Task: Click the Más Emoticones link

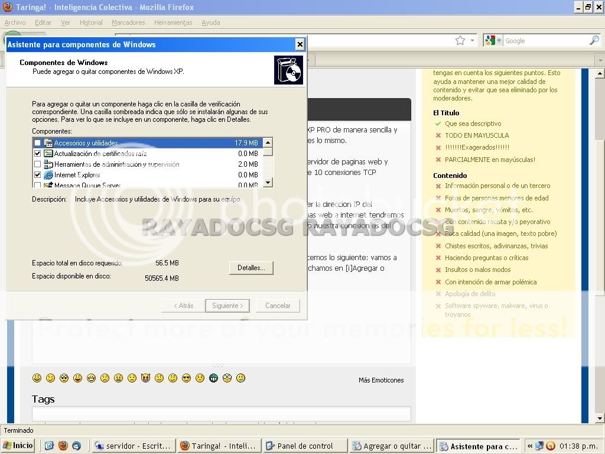Action: coord(381,380)
